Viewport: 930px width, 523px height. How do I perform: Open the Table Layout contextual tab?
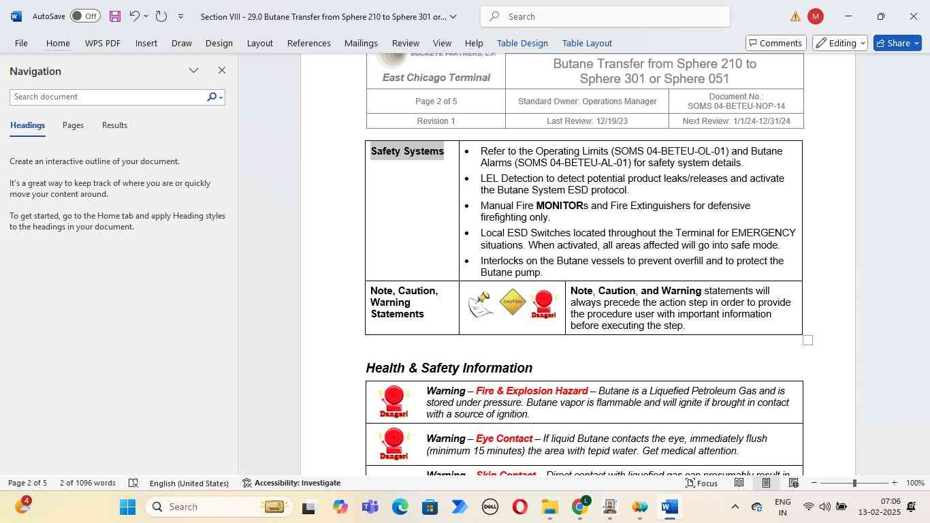tap(587, 43)
